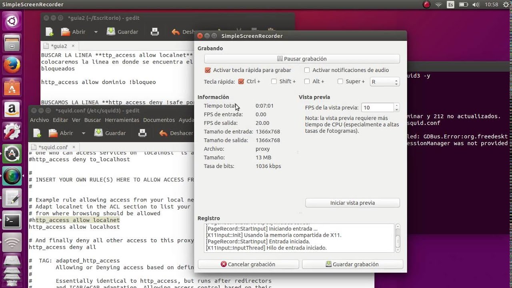Viewport: 512px width, 288px height.
Task: Open the Abrir recent files arrow in guia2 gedit
Action: pyautogui.click(x=96, y=32)
